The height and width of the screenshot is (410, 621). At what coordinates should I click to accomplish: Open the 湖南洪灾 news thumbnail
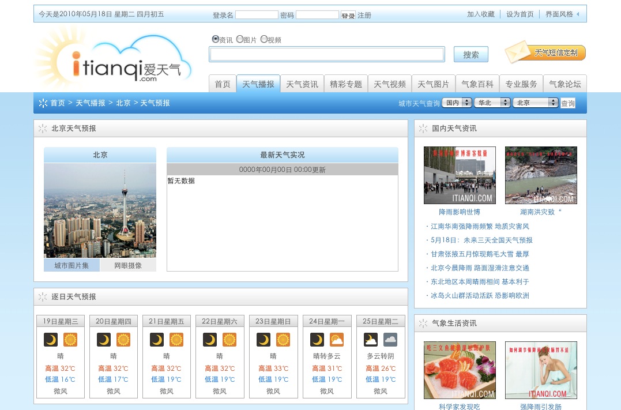pyautogui.click(x=541, y=175)
